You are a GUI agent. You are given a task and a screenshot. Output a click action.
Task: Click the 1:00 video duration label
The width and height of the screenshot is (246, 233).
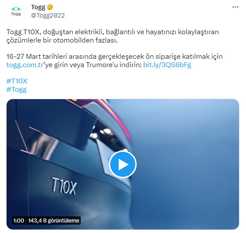coord(18,220)
